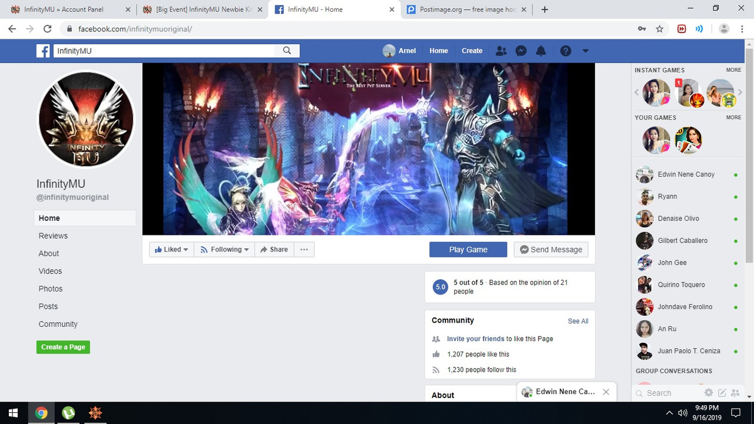Viewport: 754px width, 424px height.
Task: Go to Home in the top navigation
Action: pos(439,51)
